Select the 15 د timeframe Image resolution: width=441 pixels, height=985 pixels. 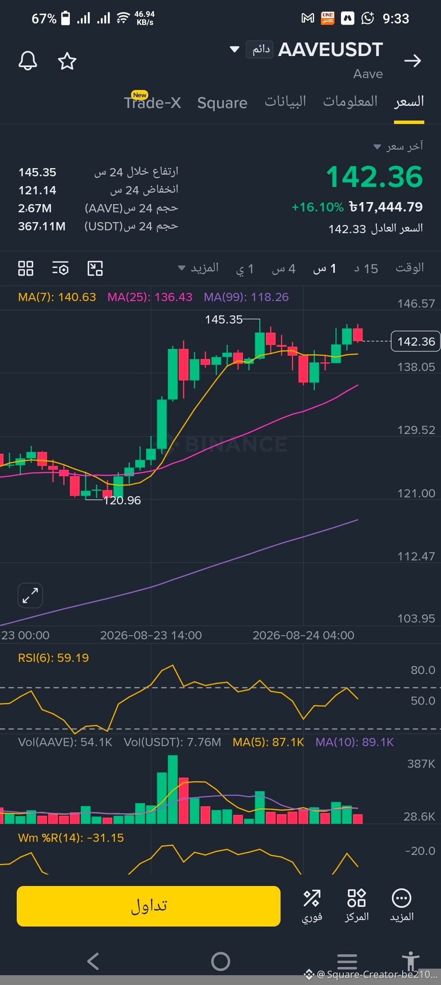click(x=366, y=269)
